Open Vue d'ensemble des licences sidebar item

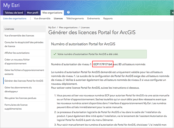pyautogui.click(x=24, y=35)
